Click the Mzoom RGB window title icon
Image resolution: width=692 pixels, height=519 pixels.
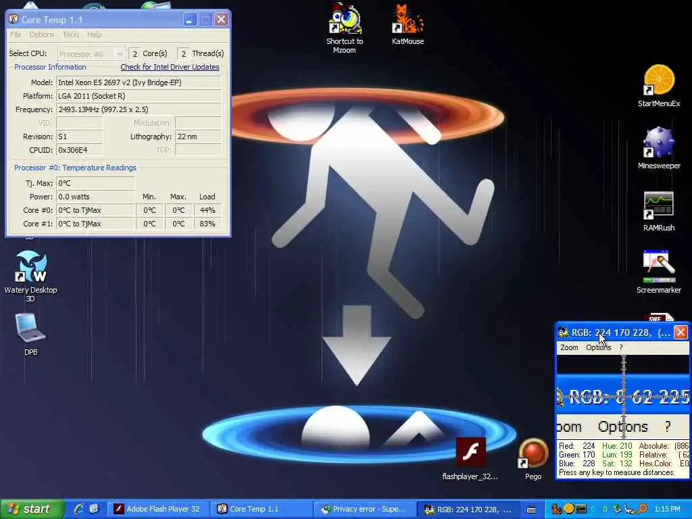(563, 332)
